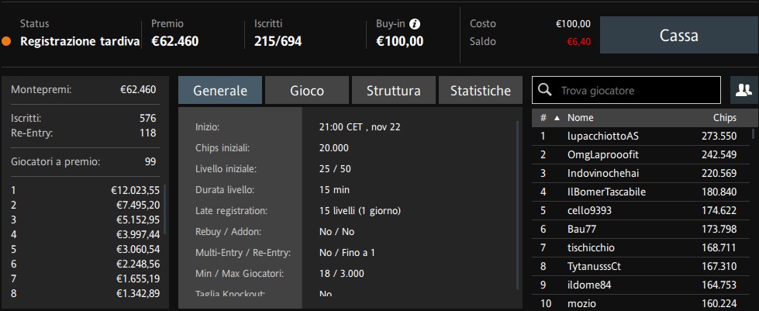Click the player list scrollbar
This screenshot has height=311, width=759.
click(x=754, y=133)
